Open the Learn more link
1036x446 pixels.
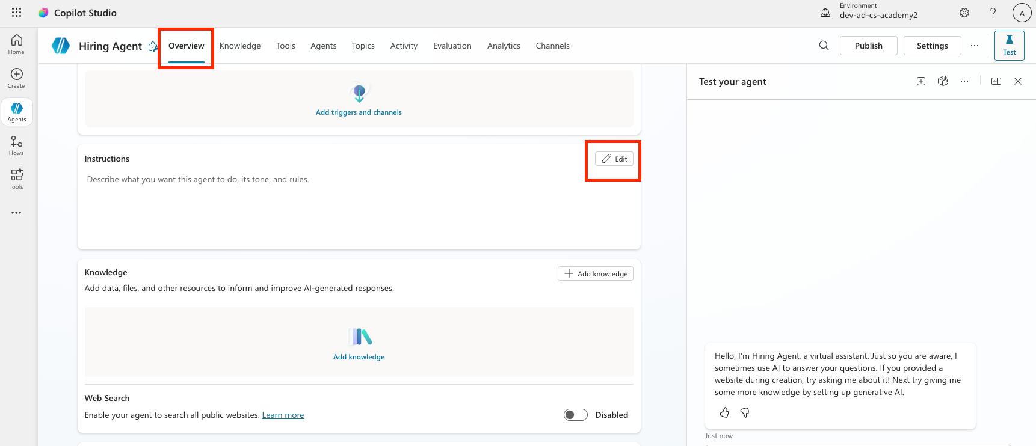point(283,415)
